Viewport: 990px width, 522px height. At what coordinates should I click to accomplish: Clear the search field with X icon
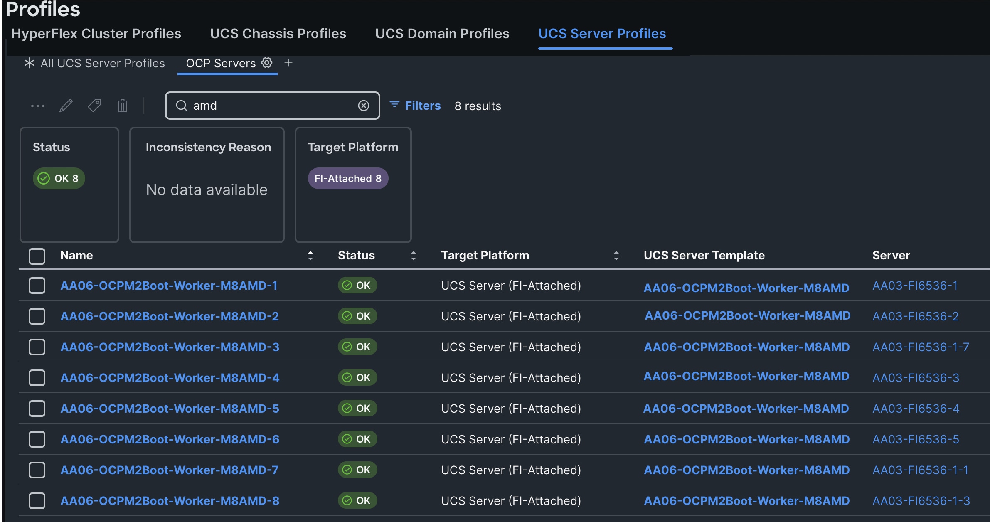coord(363,106)
